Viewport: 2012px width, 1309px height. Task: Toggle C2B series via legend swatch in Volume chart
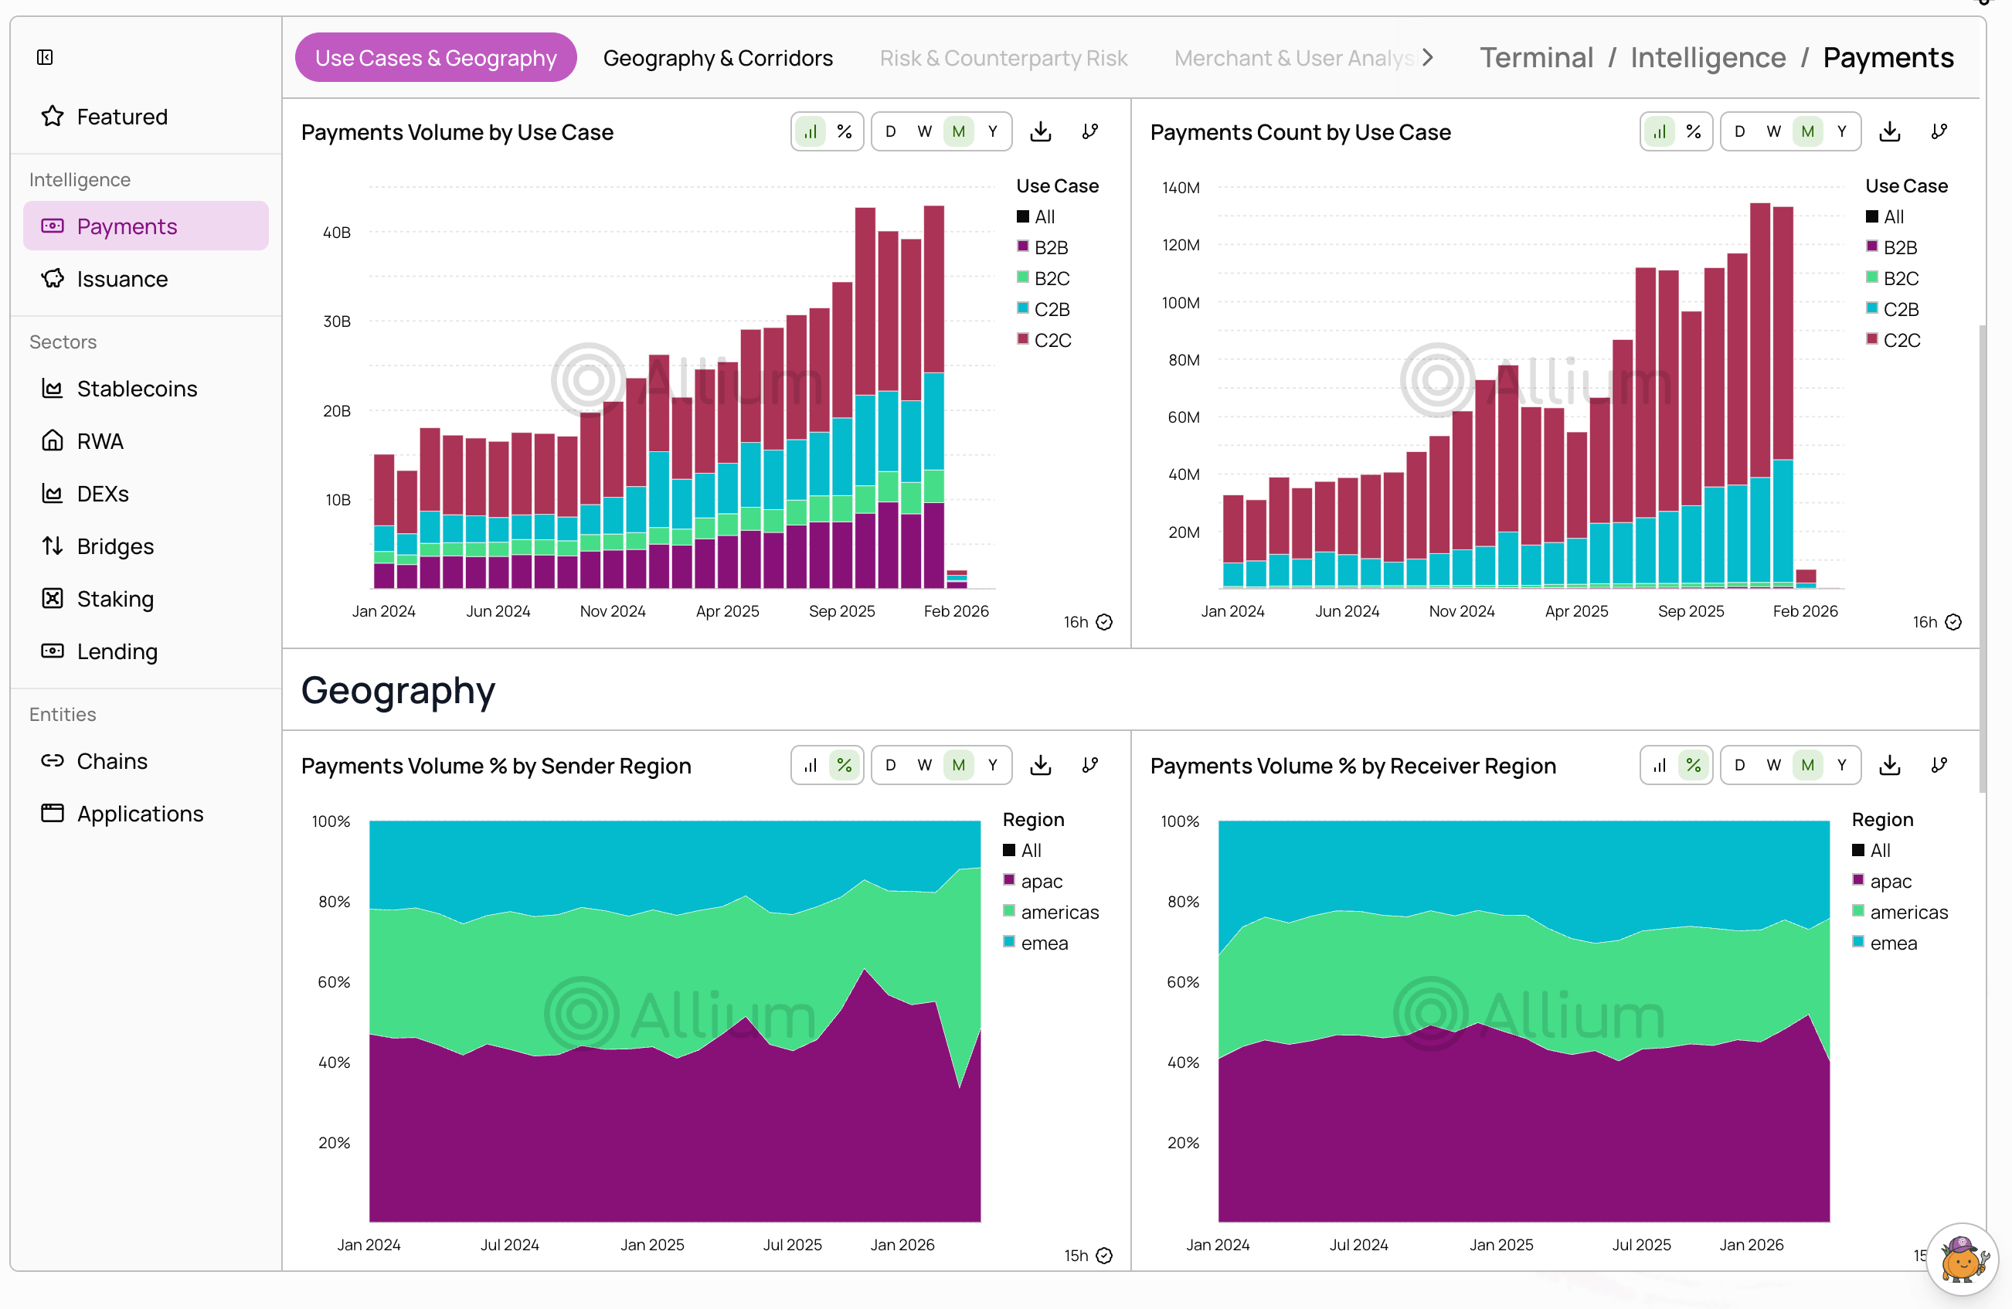click(1023, 308)
